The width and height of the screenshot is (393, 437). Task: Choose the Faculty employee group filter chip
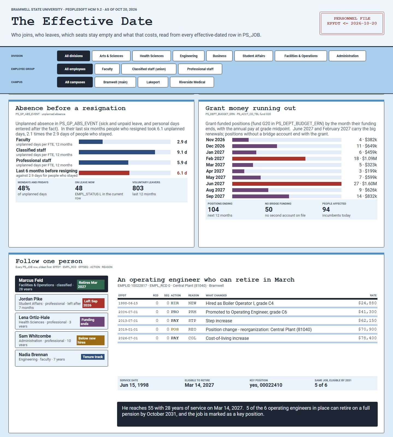107,69
